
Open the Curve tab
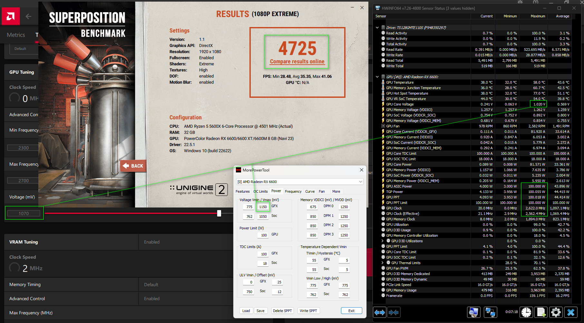click(310, 191)
